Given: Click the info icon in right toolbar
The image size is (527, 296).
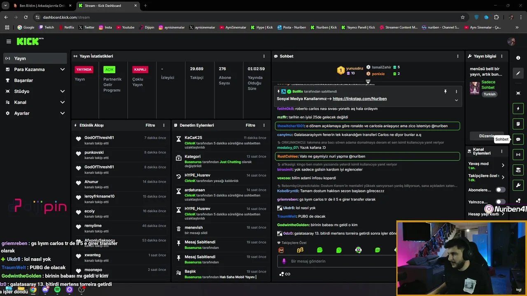Looking at the screenshot, I should (x=518, y=58).
